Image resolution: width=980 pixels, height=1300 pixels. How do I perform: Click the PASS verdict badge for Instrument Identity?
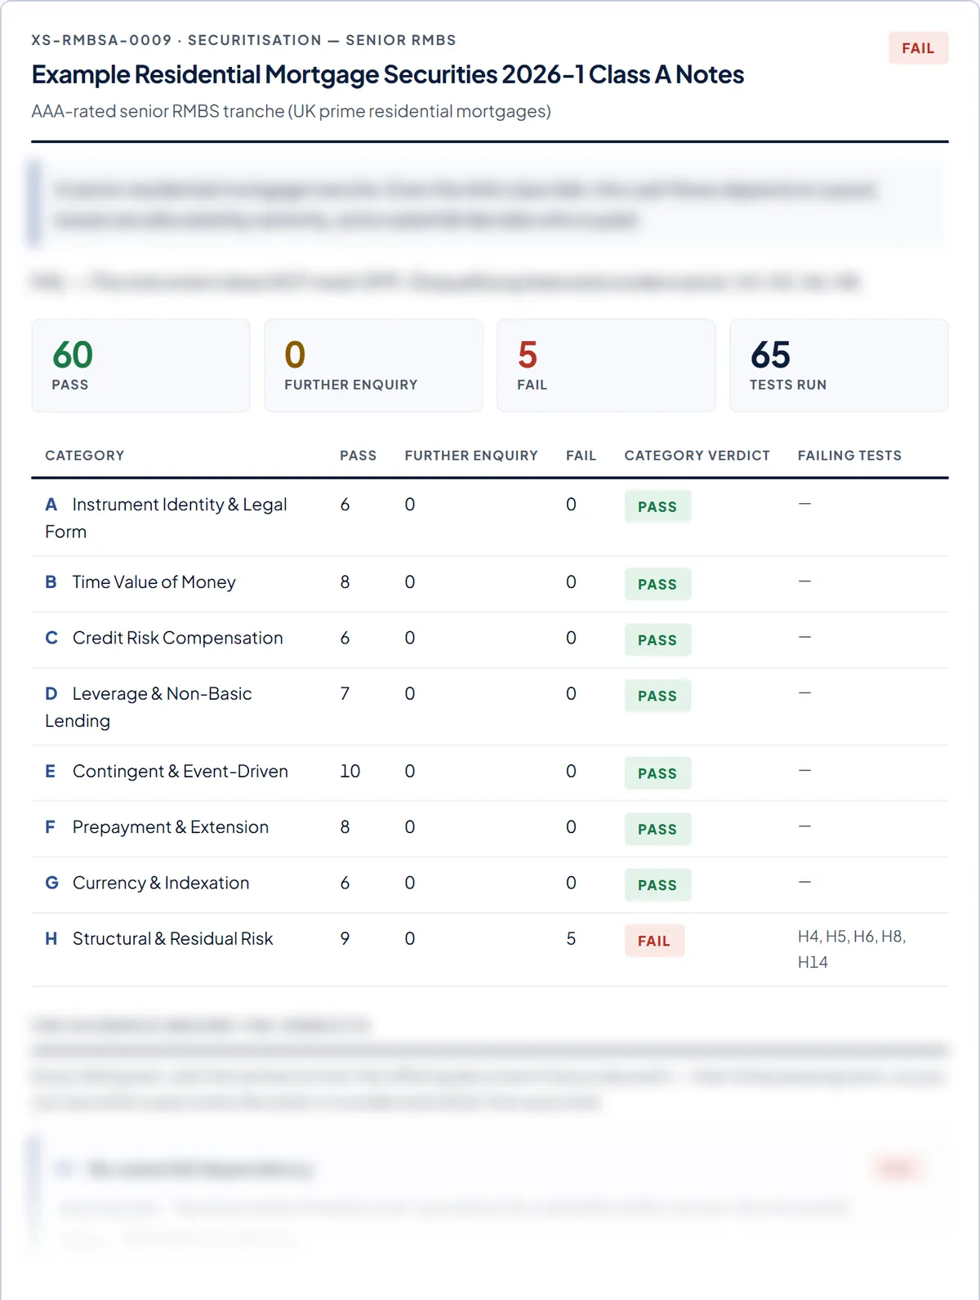point(657,506)
